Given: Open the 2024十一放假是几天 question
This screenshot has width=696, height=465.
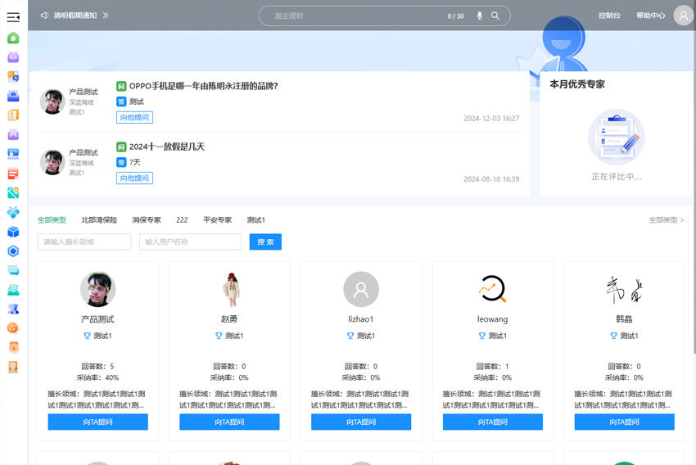Looking at the screenshot, I should click(x=166, y=147).
